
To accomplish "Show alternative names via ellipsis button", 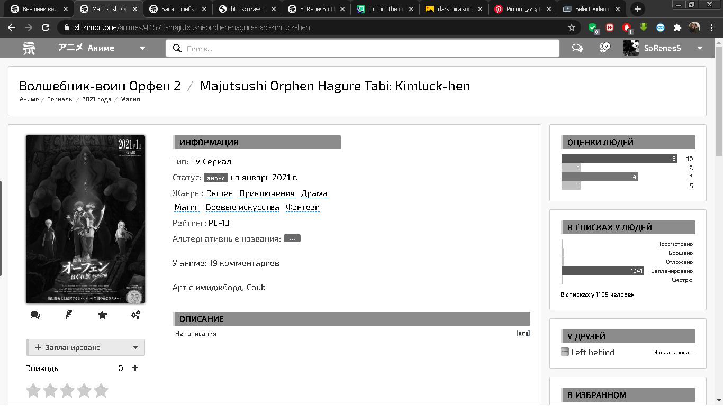I will point(292,238).
